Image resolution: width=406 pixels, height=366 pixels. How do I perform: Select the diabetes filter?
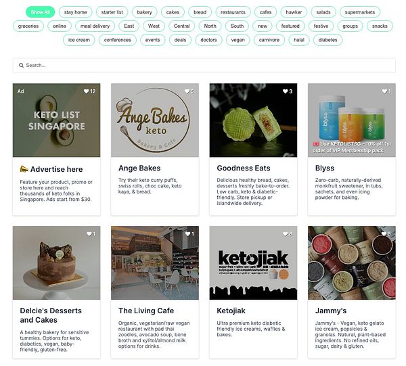coord(328,40)
